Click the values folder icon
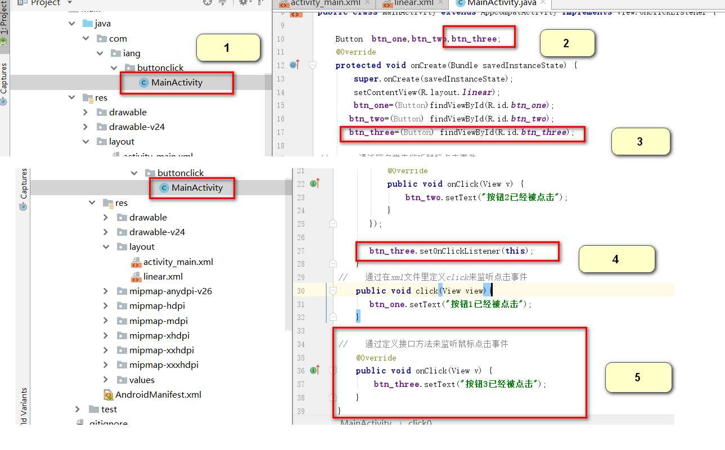The image size is (725, 450). pos(121,380)
